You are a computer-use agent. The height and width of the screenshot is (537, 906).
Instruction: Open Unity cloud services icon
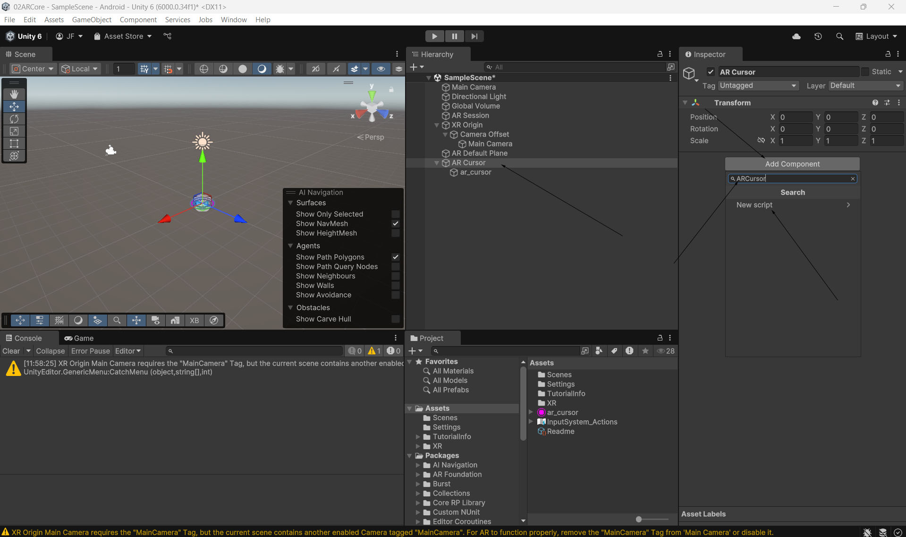coord(796,36)
